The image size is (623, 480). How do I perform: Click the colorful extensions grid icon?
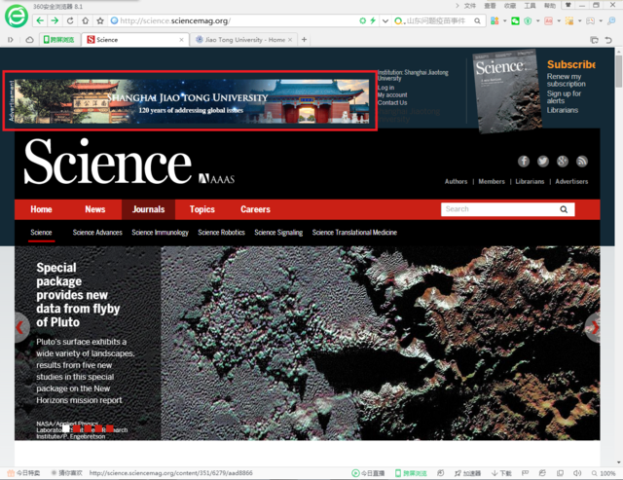(495, 20)
